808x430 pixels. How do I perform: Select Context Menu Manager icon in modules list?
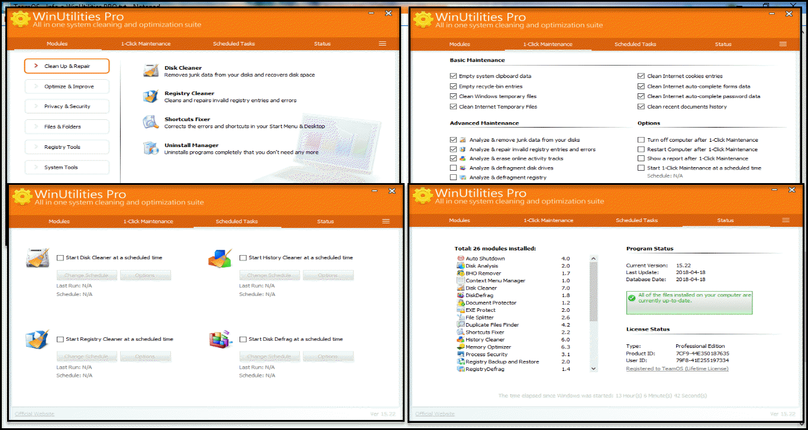tap(461, 281)
